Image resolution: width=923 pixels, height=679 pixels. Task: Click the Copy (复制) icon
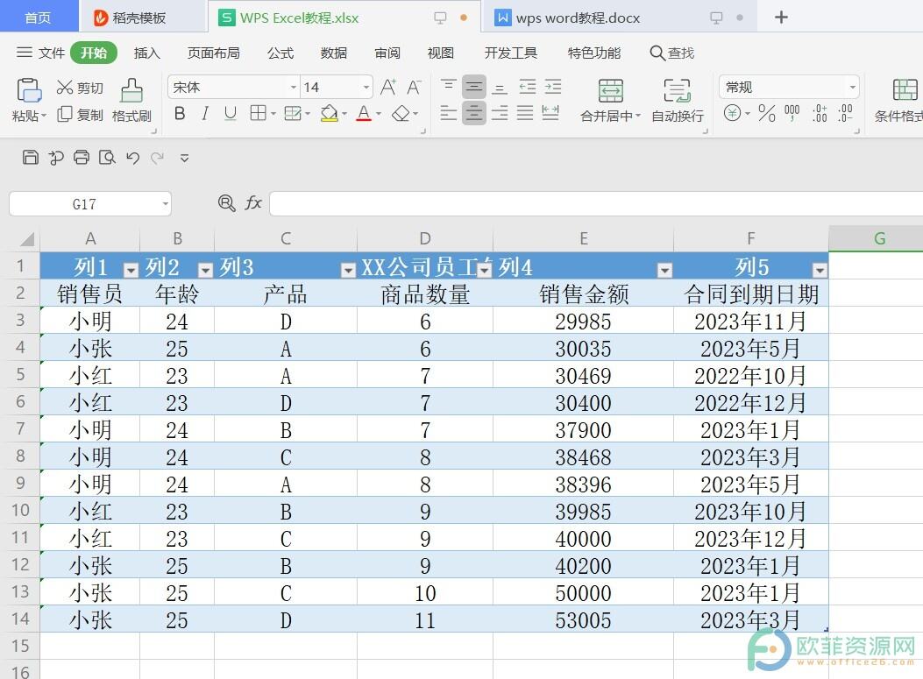[x=64, y=114]
